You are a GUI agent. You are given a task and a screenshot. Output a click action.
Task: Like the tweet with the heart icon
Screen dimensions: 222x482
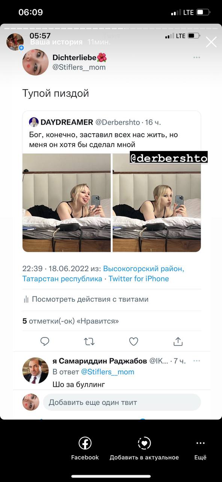click(133, 342)
